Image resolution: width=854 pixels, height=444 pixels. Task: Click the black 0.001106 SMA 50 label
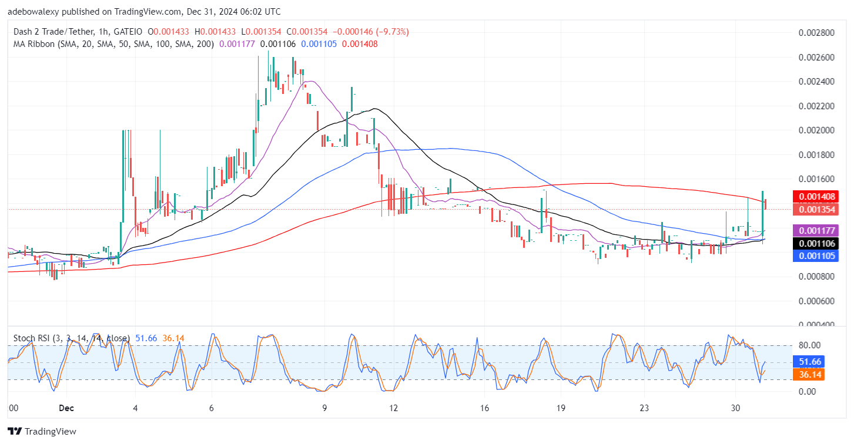click(x=816, y=243)
